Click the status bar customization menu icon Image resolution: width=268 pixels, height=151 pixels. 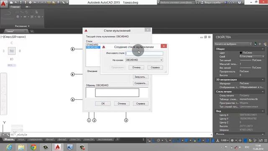(x=265, y=141)
